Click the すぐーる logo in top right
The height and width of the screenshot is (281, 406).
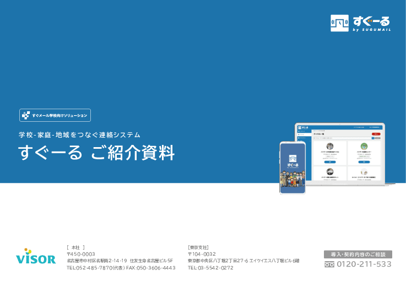pos(360,23)
